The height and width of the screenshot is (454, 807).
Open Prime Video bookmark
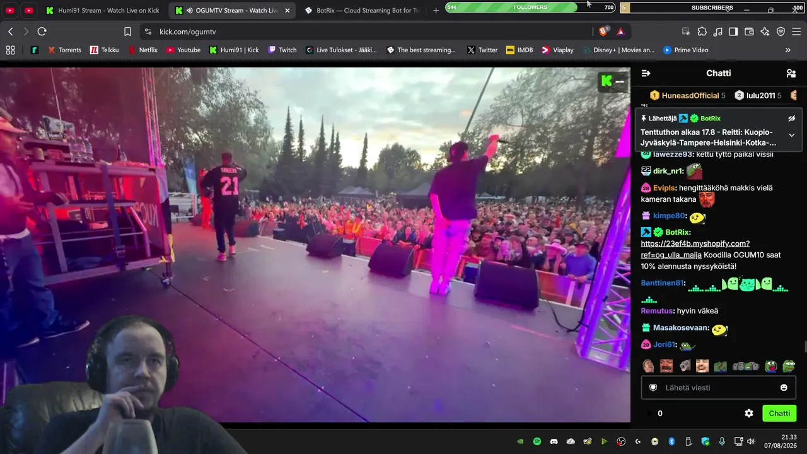coord(685,50)
